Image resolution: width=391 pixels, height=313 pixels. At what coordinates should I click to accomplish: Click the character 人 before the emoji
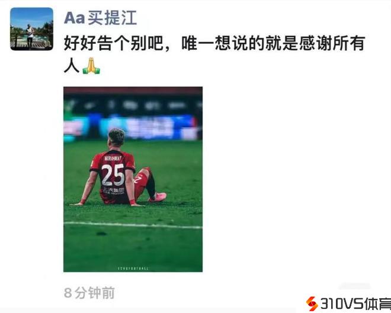72,66
